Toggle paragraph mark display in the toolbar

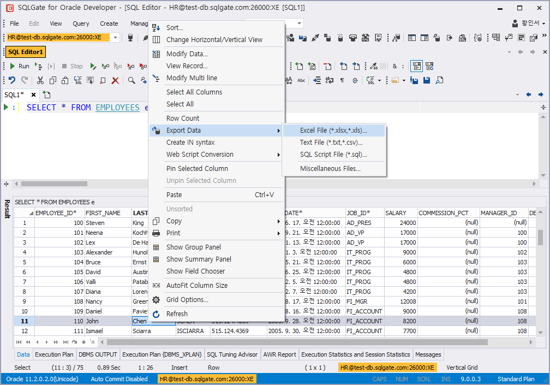point(342,80)
